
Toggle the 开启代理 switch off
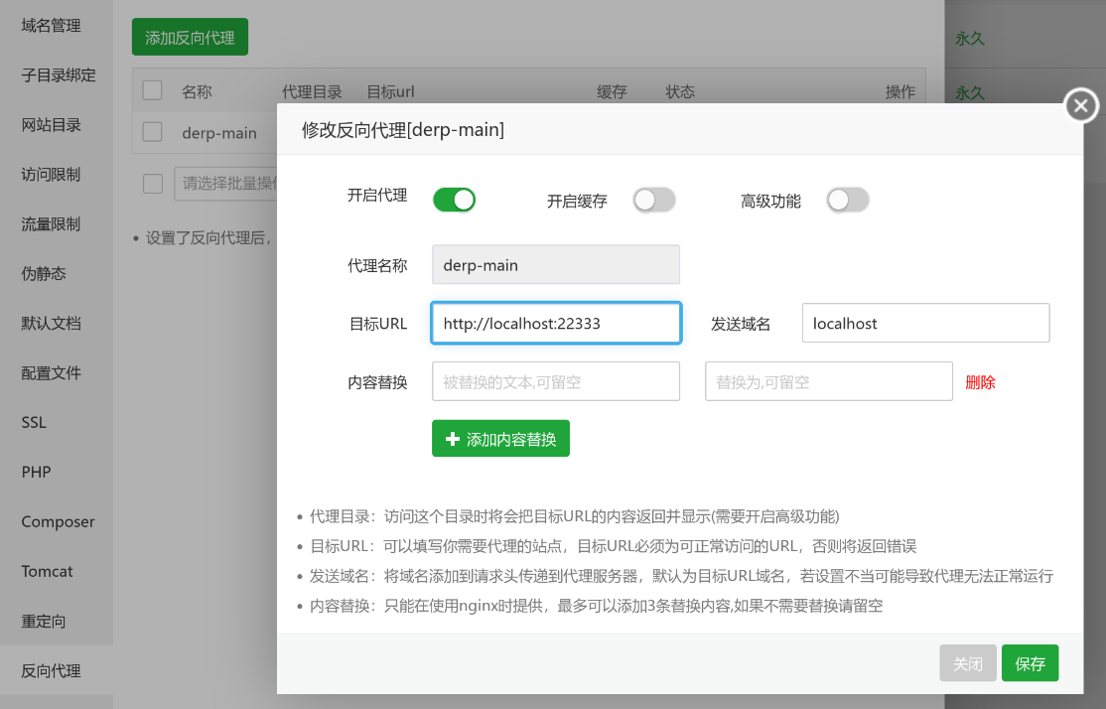(x=455, y=200)
